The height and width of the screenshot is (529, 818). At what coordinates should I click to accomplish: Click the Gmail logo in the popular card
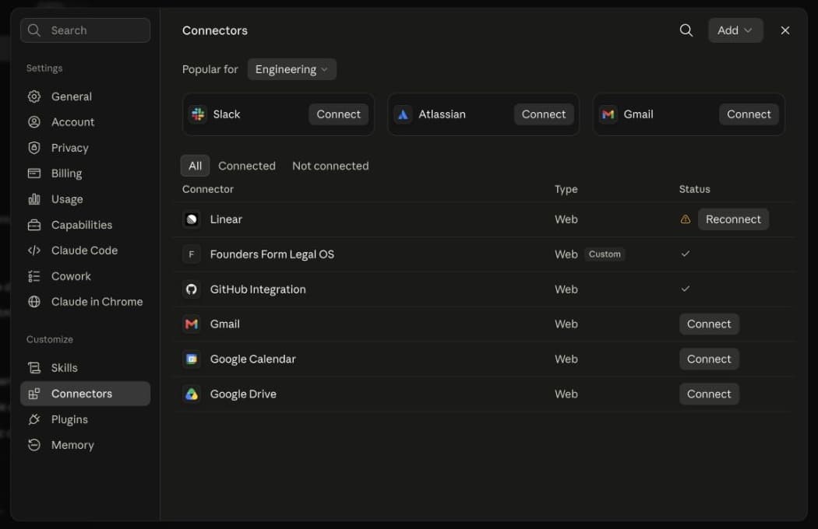(x=608, y=114)
